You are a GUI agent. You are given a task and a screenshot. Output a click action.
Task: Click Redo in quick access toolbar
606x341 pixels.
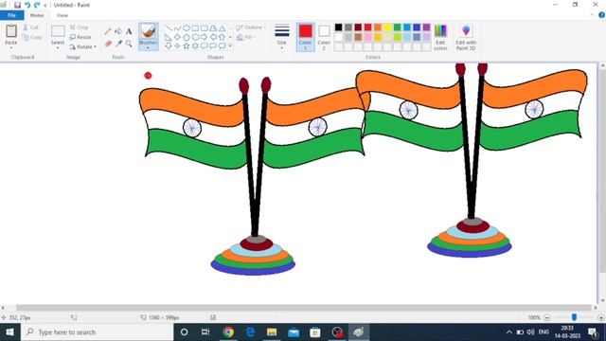point(37,5)
